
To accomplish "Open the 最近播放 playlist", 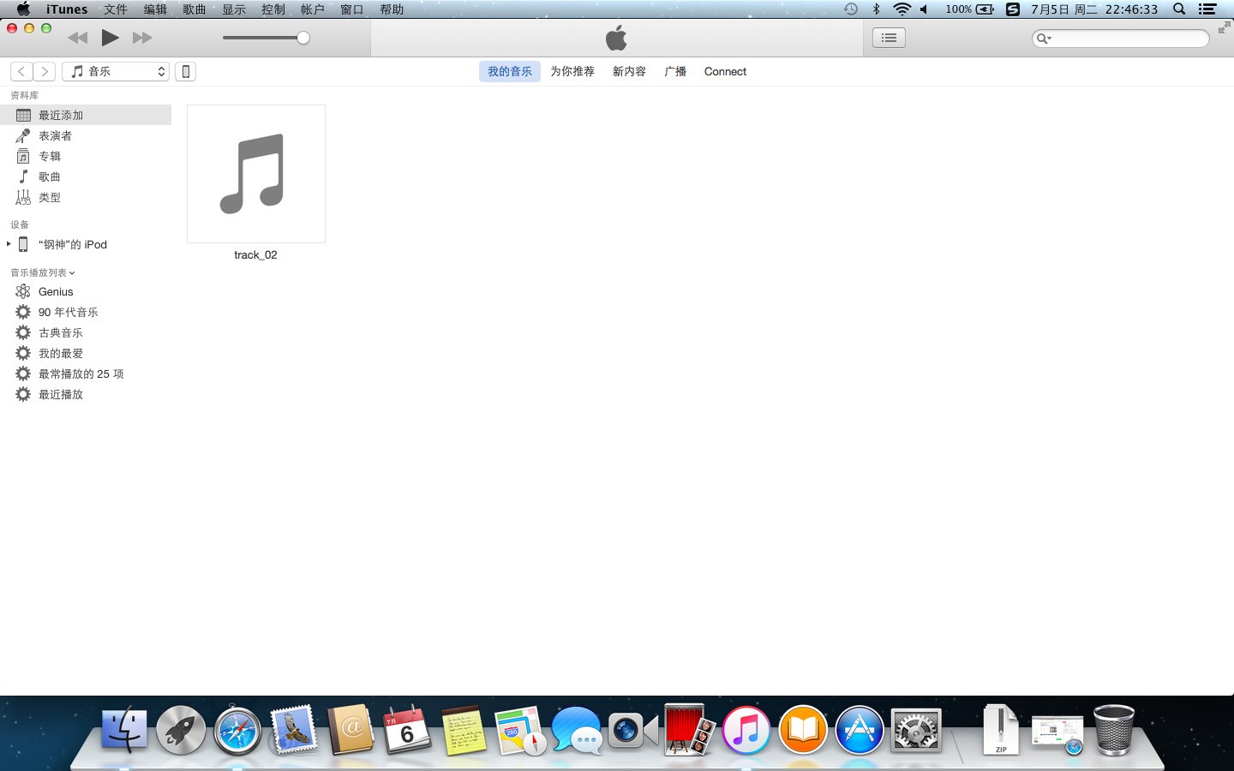I will [86, 394].
